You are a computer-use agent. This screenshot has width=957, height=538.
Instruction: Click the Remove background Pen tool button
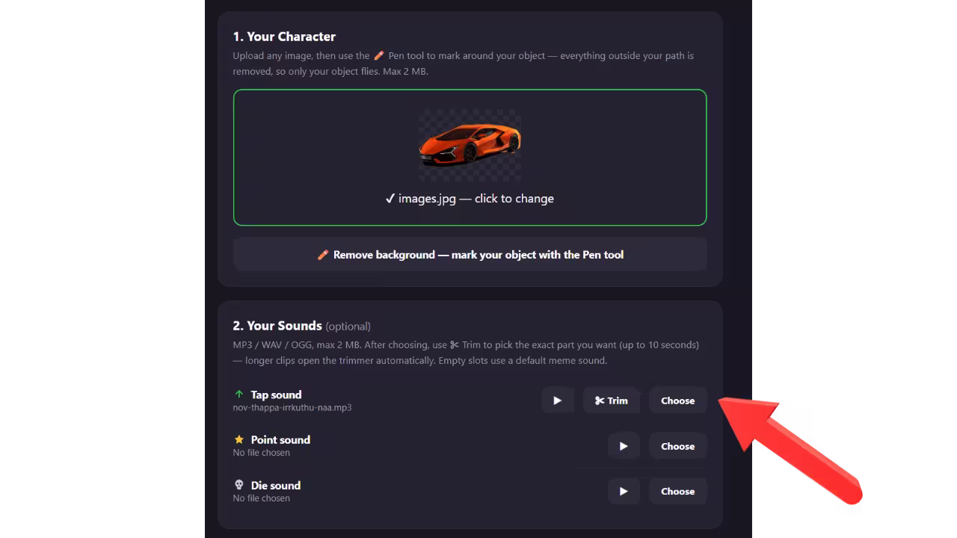(x=470, y=254)
